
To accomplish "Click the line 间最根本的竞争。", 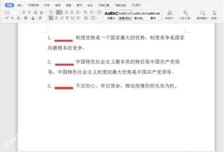I will pos(66,48).
